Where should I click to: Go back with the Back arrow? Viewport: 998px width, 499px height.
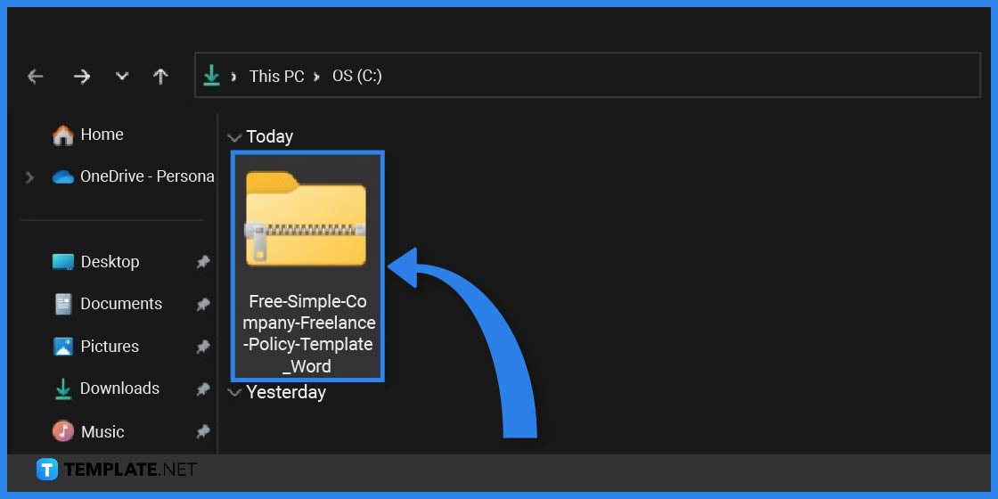click(36, 77)
